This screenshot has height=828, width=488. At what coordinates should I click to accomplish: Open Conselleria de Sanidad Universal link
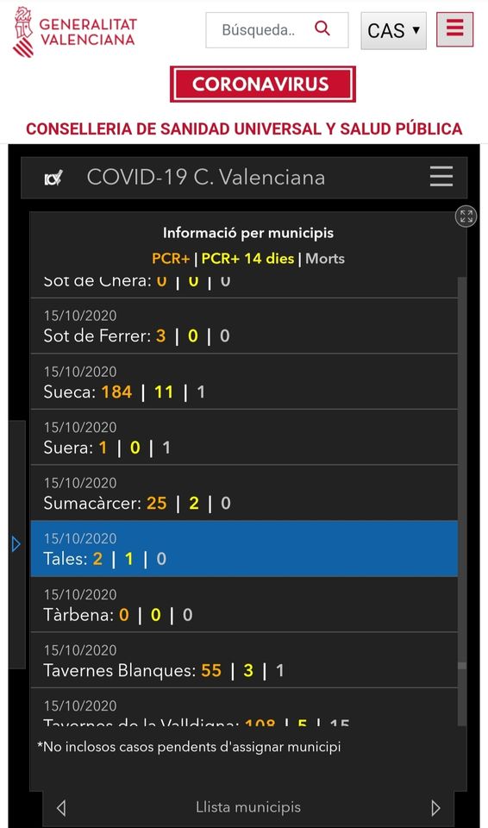(244, 129)
